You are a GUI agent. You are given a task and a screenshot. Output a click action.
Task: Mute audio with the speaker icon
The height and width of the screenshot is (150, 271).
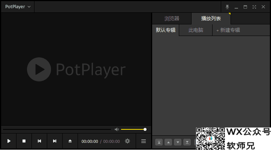pyautogui.click(x=117, y=129)
